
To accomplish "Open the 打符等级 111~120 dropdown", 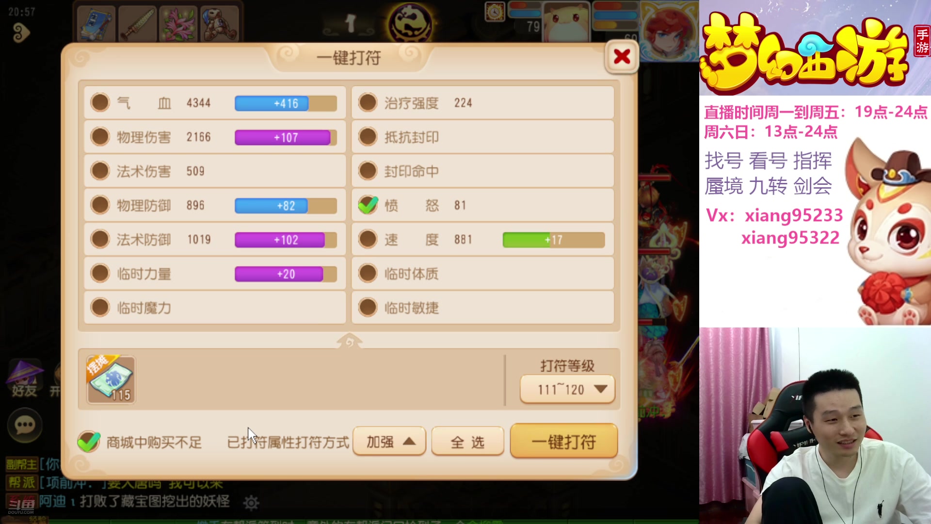I will (567, 389).
